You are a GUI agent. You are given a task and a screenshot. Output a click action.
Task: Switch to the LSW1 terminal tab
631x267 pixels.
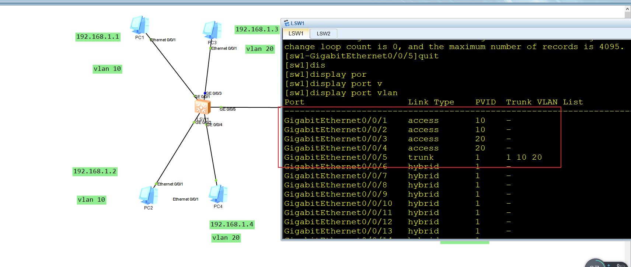click(x=296, y=34)
